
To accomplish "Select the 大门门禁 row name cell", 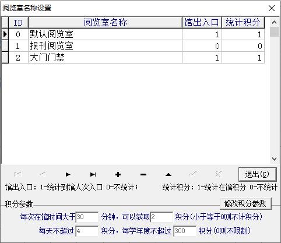I will pos(105,58).
